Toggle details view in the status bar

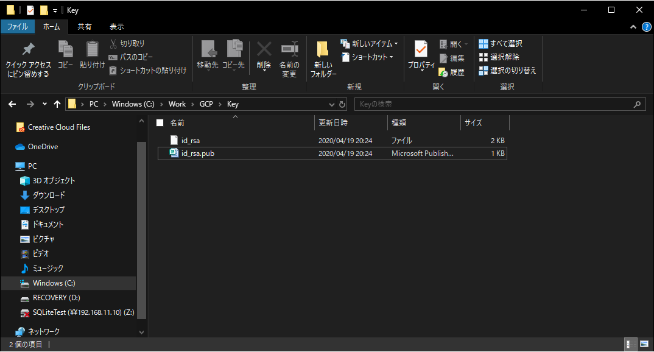(631, 344)
